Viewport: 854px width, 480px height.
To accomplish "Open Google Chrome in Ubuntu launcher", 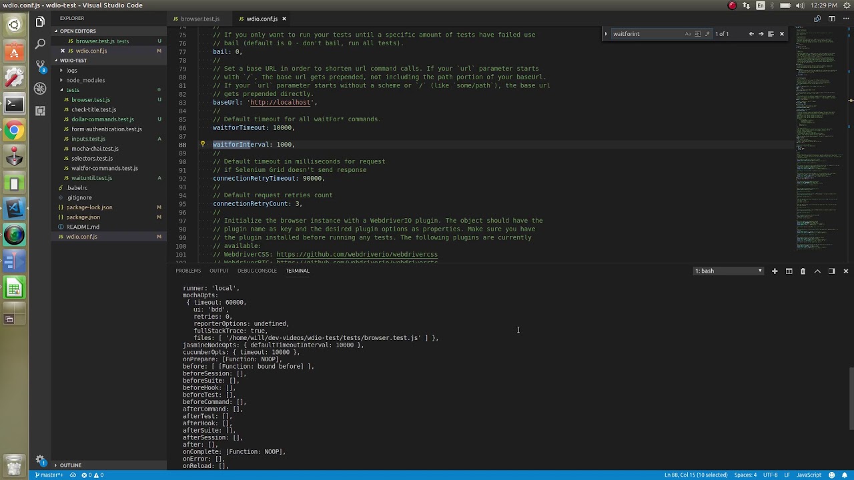I will coord(14,130).
